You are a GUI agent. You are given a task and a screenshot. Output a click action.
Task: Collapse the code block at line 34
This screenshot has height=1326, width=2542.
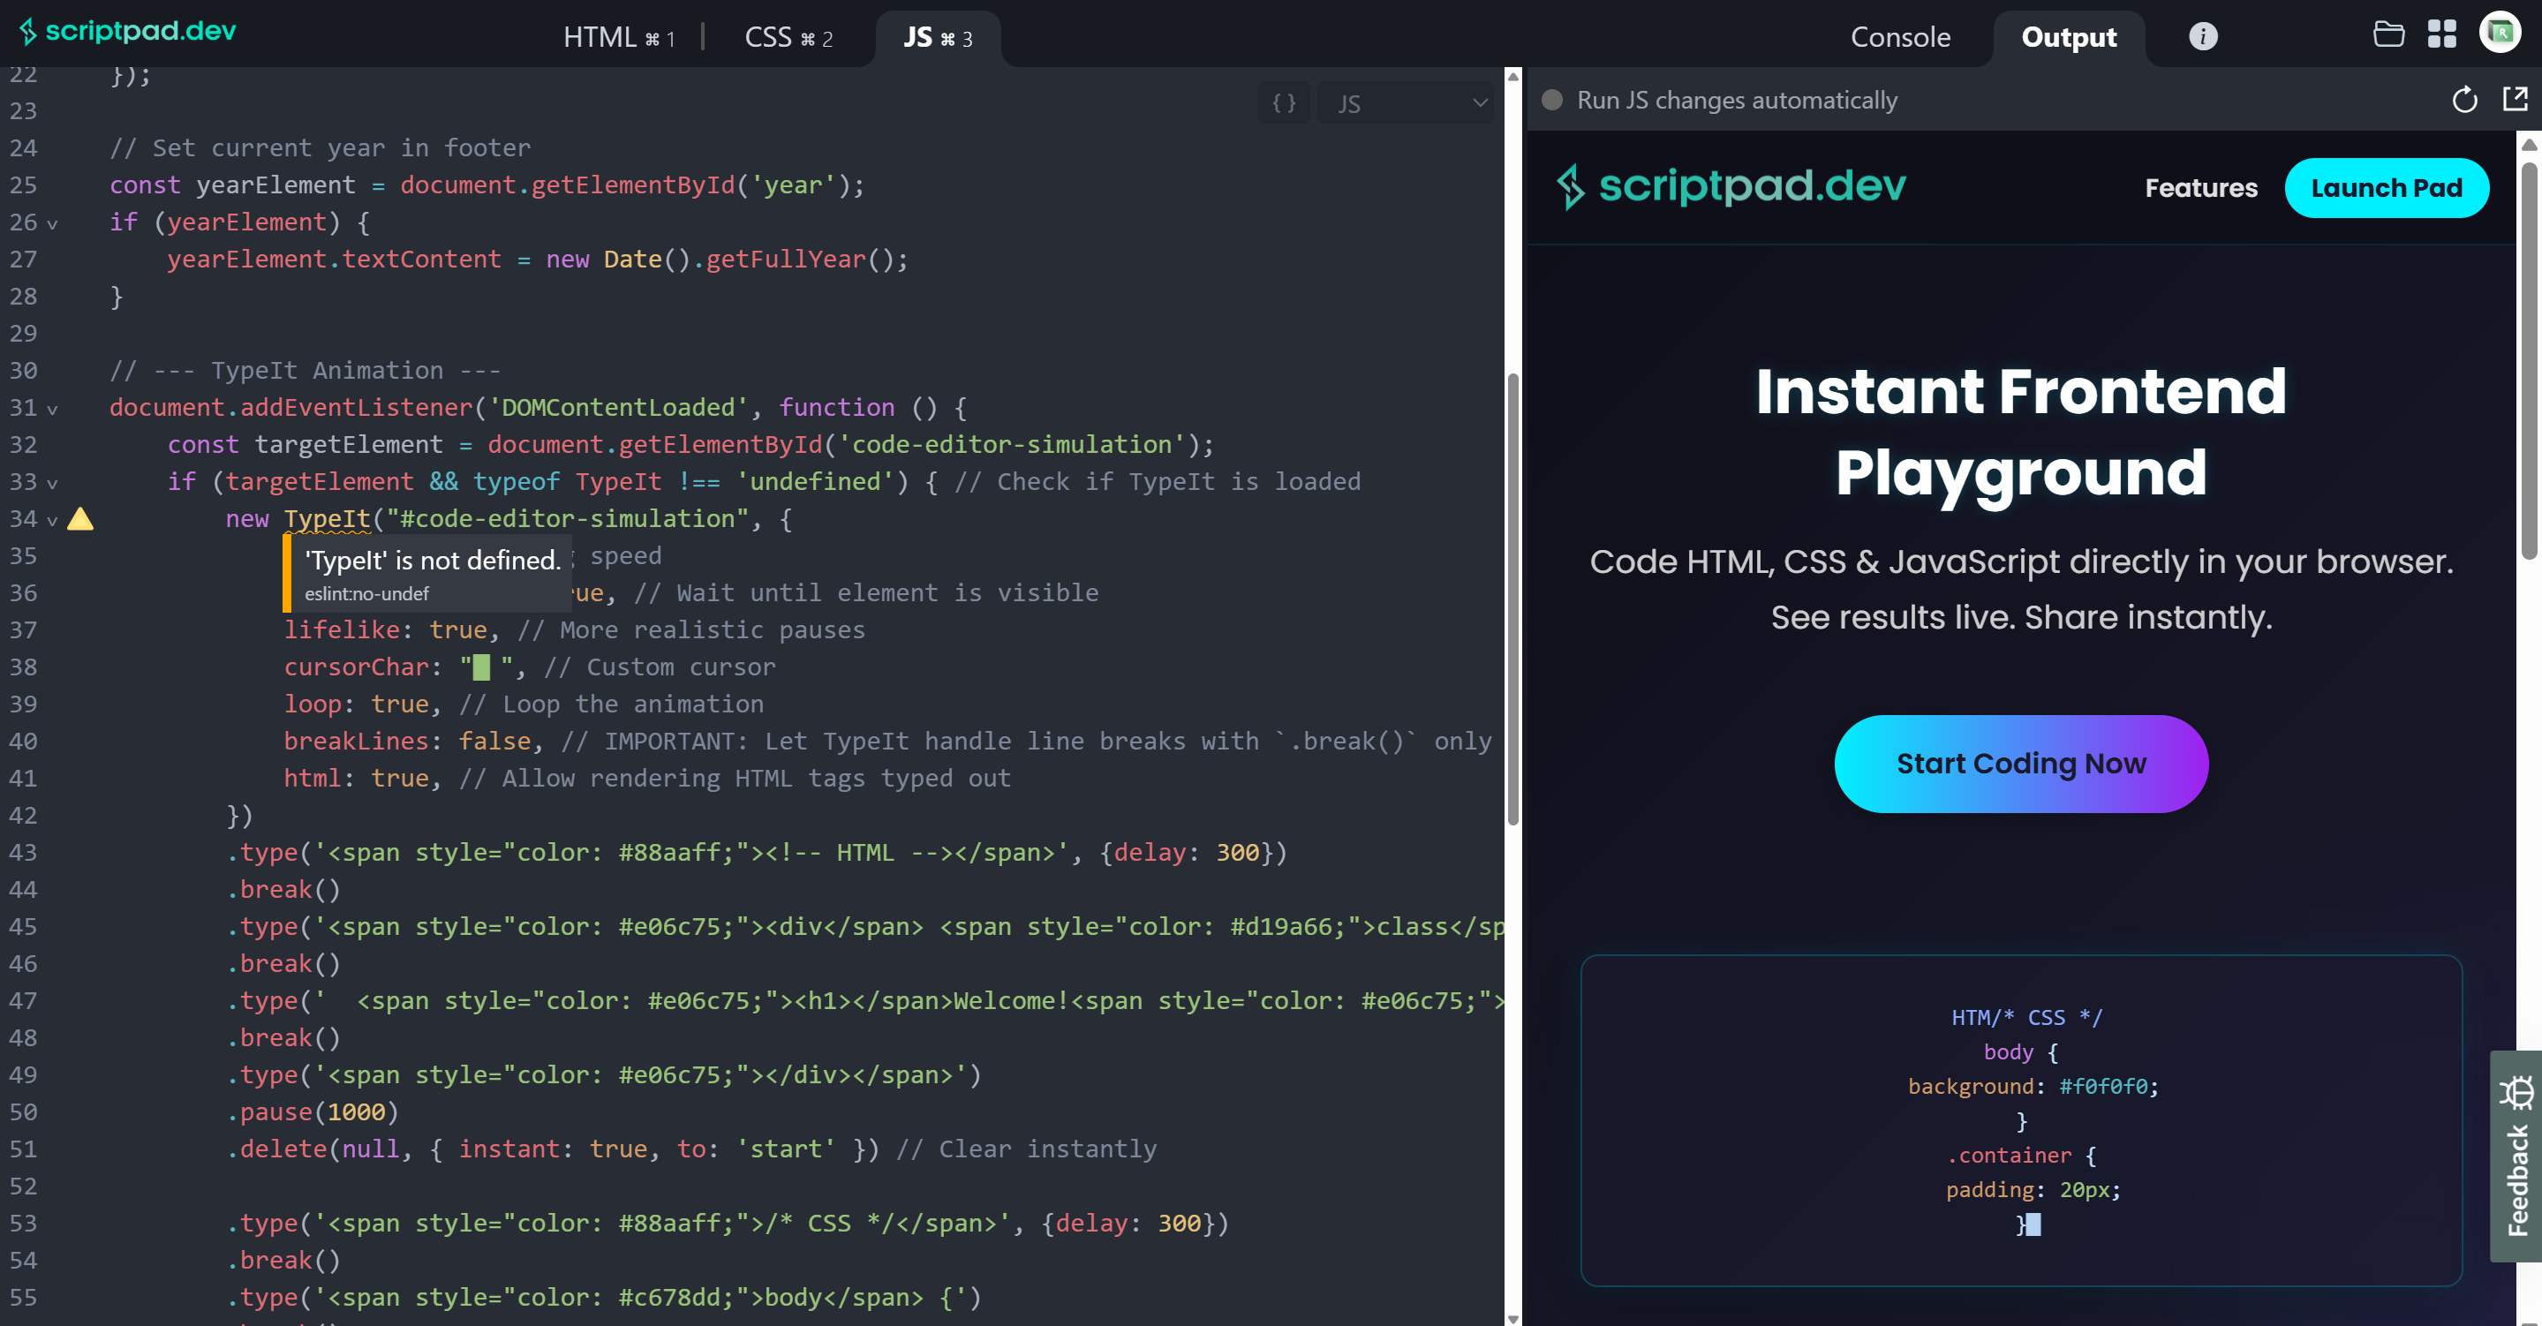pyautogui.click(x=52, y=521)
